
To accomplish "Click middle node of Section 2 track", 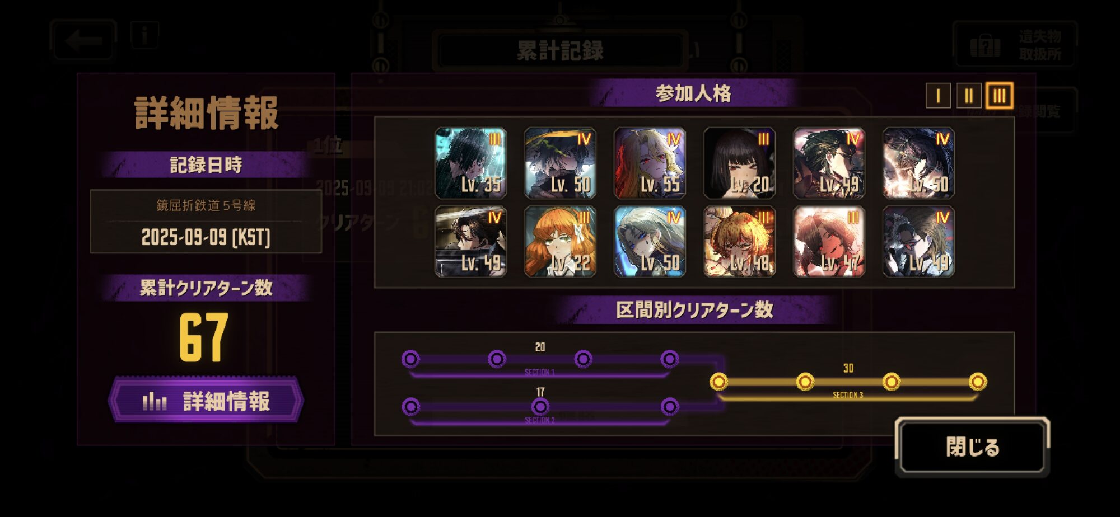I will coord(540,407).
